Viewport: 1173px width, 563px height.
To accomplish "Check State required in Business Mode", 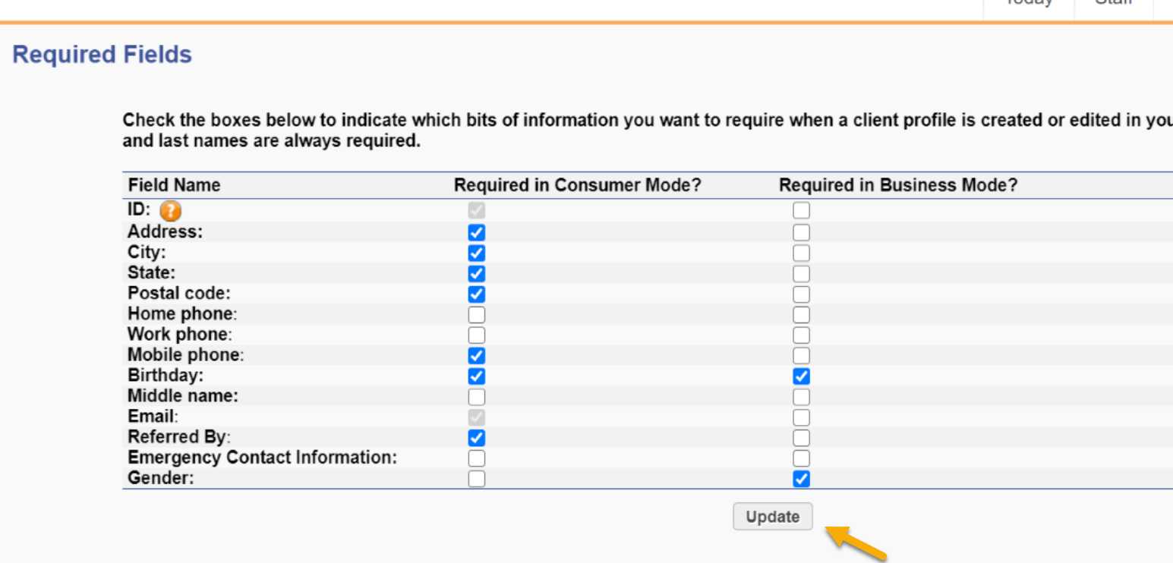I will (x=801, y=273).
